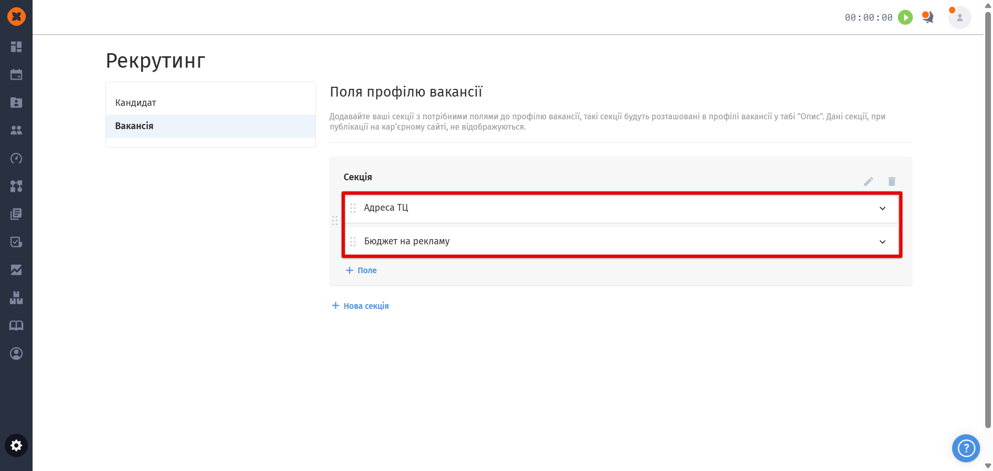This screenshot has width=993, height=471.
Task: Select the Кандидат menu item
Action: pyautogui.click(x=136, y=103)
